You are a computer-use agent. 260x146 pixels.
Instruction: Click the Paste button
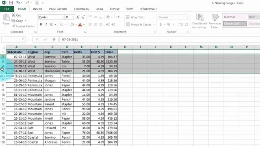coord(6,20)
